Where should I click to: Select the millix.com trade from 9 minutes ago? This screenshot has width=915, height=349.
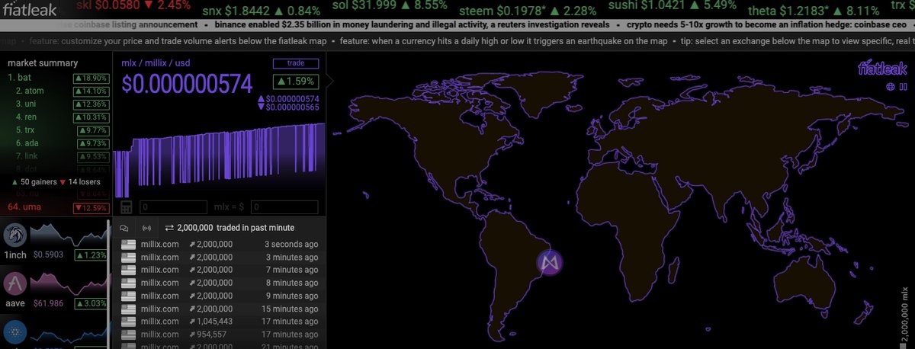coord(220,296)
